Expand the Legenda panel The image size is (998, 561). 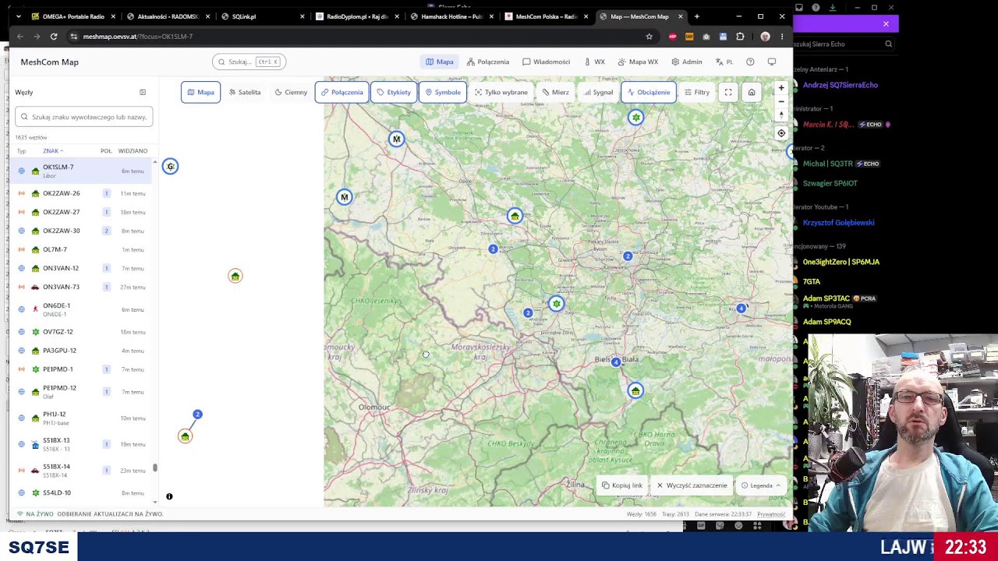761,485
